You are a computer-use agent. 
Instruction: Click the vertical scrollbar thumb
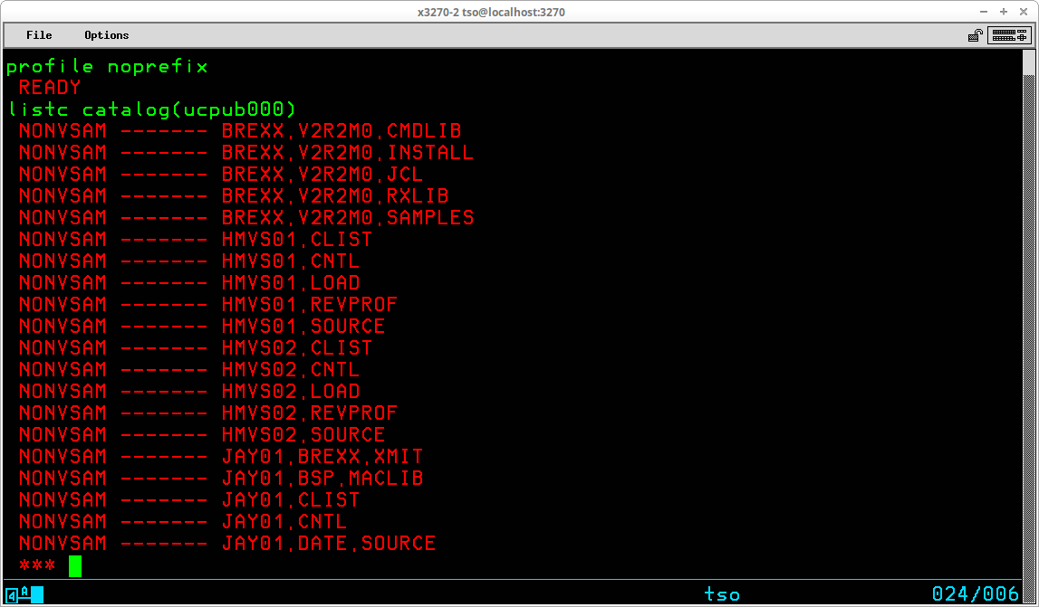click(x=1028, y=318)
